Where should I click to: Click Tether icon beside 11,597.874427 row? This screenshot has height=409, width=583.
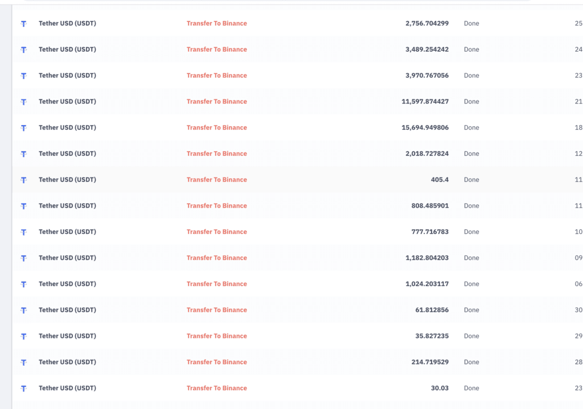[x=23, y=102]
